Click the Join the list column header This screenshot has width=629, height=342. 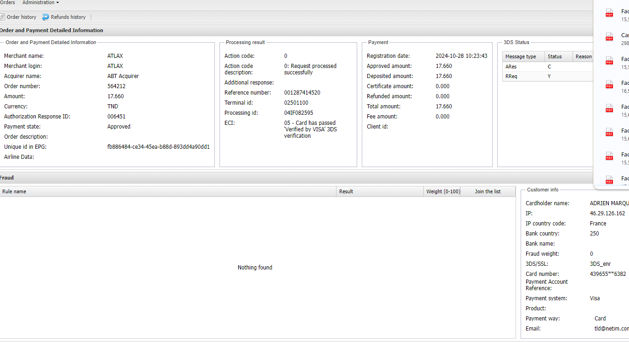[x=488, y=191]
